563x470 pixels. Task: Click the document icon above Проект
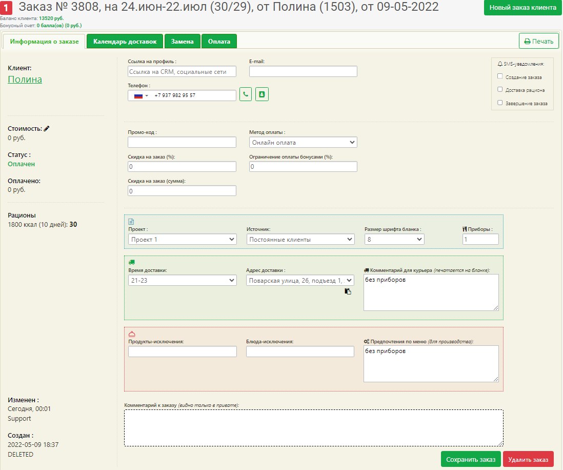[131, 222]
